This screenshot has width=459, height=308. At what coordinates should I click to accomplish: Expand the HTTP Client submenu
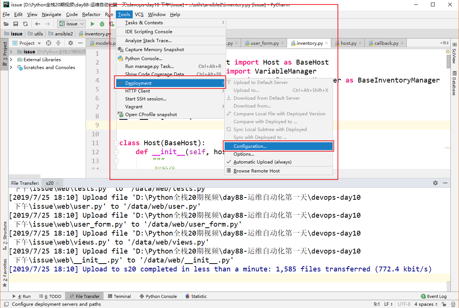point(171,91)
